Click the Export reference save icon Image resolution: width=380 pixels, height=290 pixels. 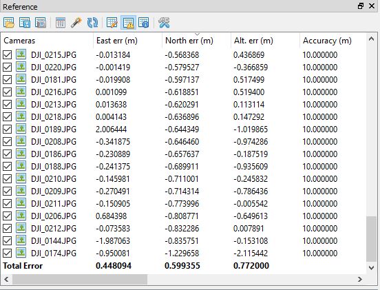click(x=25, y=23)
